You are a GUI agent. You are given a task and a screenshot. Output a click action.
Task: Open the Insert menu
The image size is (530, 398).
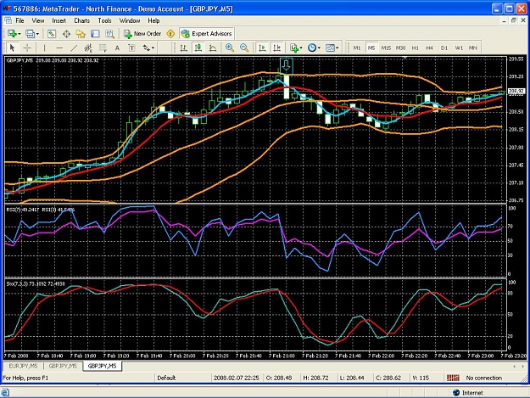pyautogui.click(x=59, y=21)
